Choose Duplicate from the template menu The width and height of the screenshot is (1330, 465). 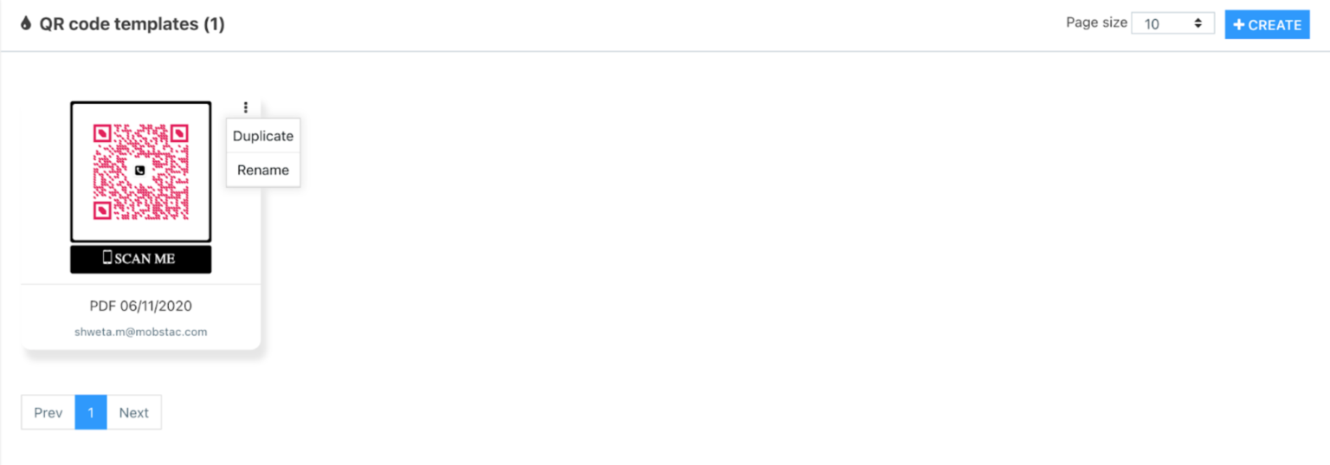click(x=263, y=136)
